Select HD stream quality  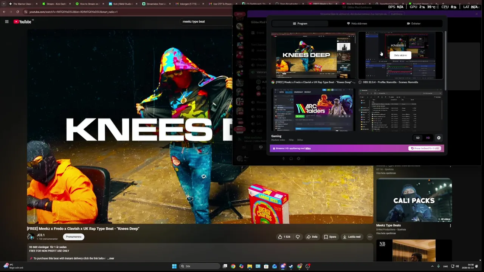tap(428, 138)
